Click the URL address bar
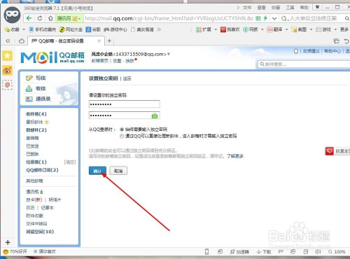 [x=169, y=18]
